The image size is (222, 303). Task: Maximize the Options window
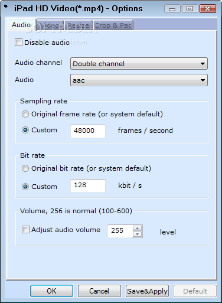tap(190, 9)
